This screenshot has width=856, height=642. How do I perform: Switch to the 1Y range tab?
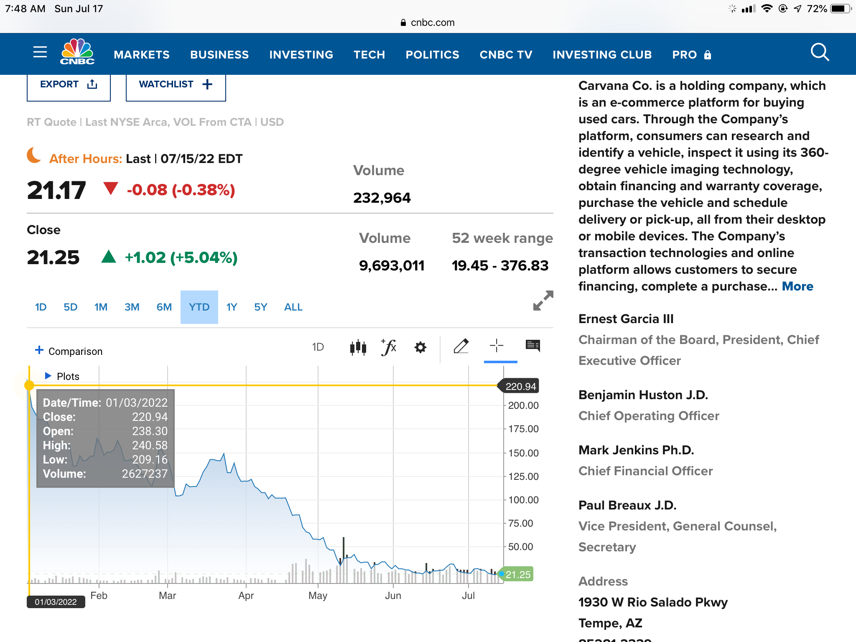pyautogui.click(x=232, y=307)
